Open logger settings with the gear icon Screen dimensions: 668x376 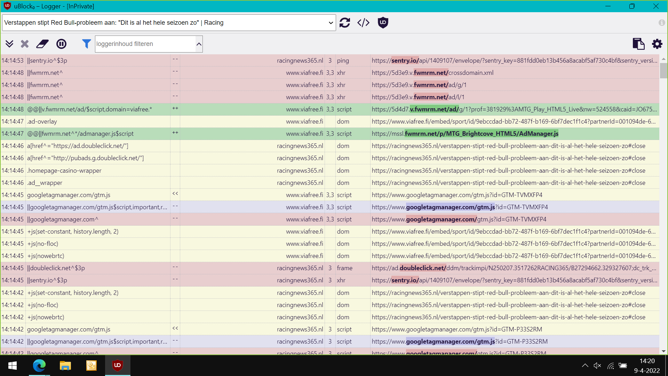tap(657, 44)
